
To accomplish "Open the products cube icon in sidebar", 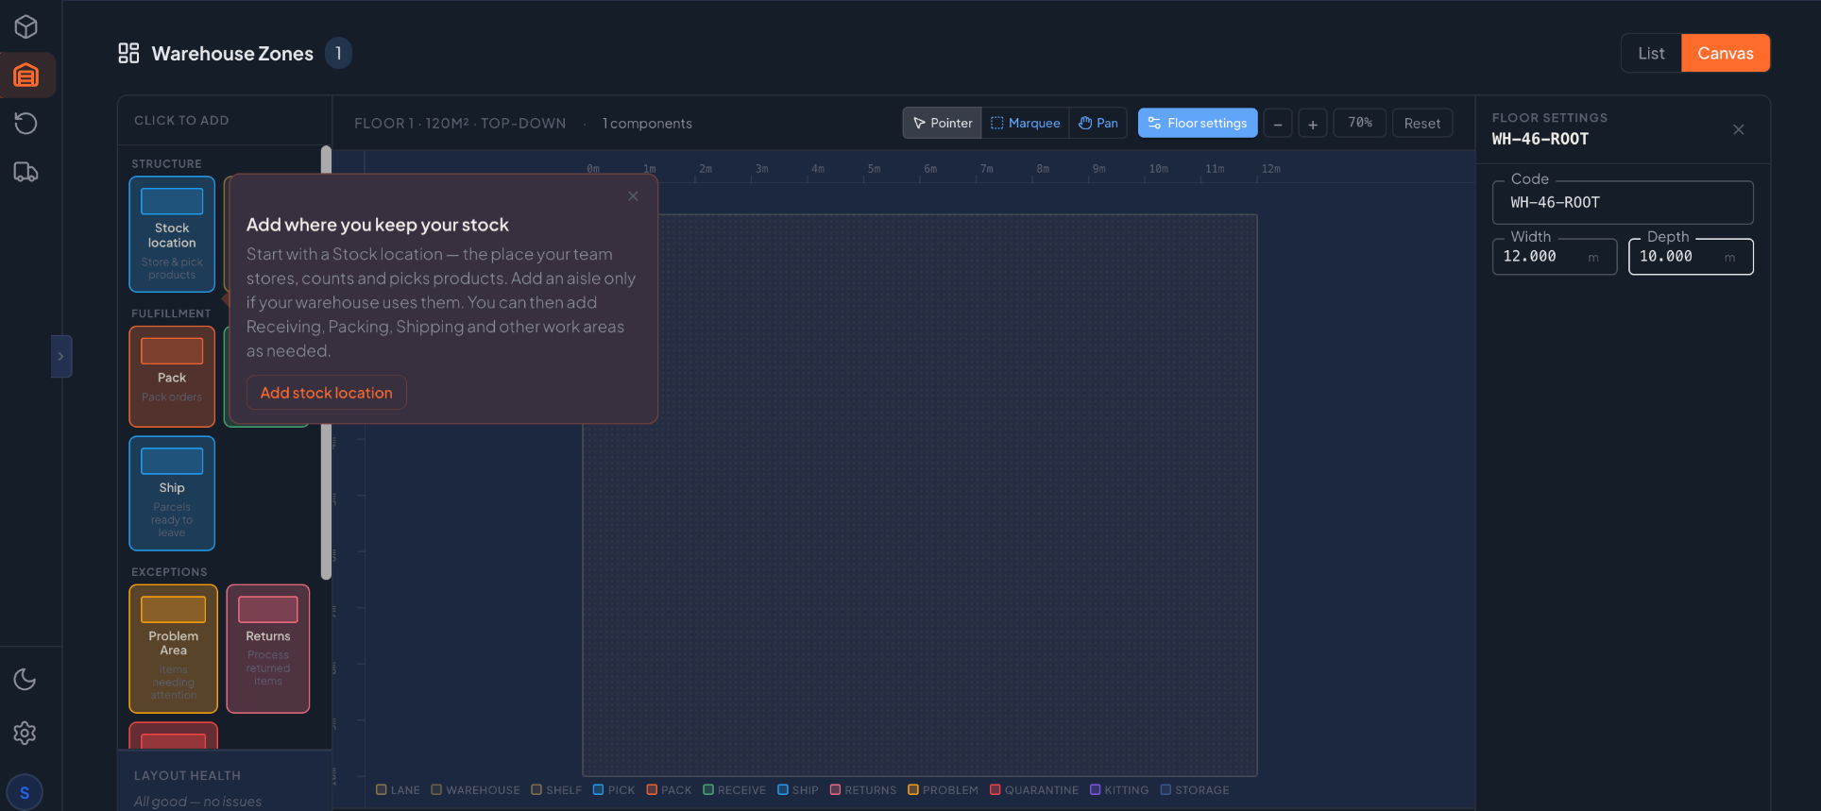I will coord(26,26).
